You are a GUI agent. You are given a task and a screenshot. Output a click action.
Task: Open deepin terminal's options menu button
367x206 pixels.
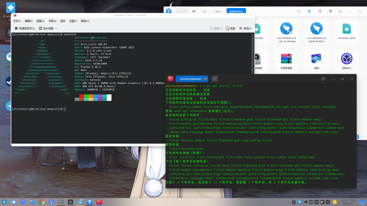[323, 79]
